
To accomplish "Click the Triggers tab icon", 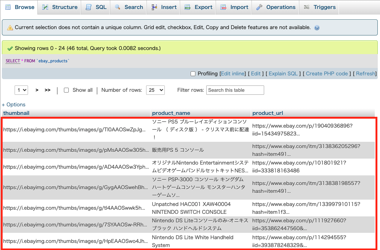I will tap(306, 7).
